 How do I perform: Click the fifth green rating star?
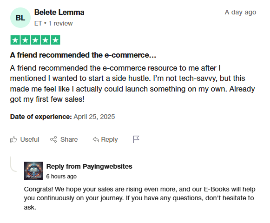(55, 40)
